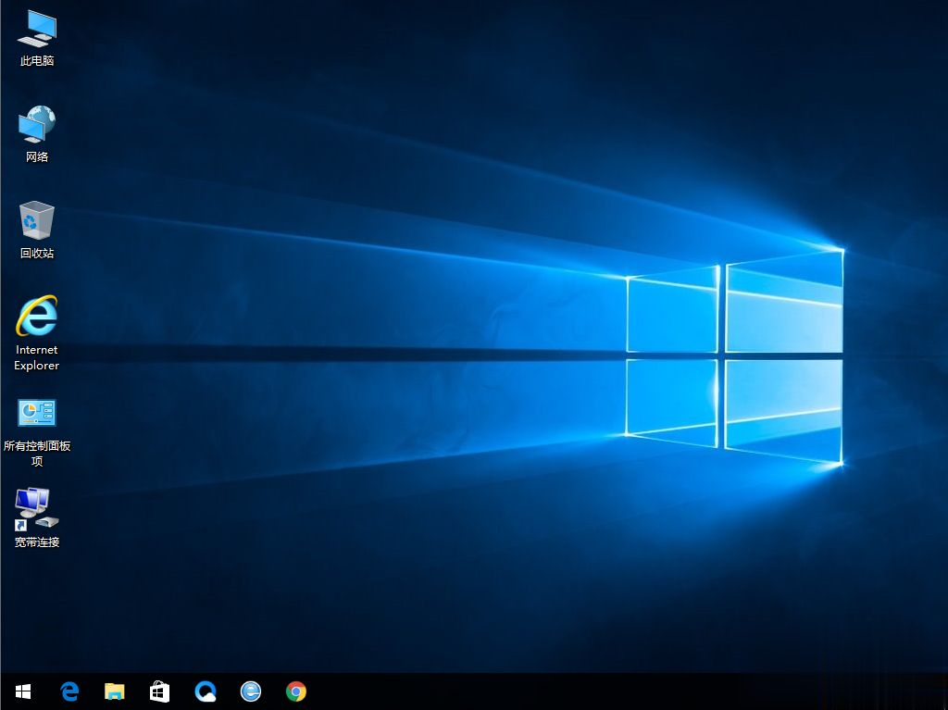Launch Google Chrome from the taskbar

click(x=295, y=691)
